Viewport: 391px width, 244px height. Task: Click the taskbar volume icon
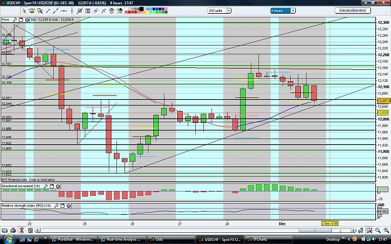(373, 239)
